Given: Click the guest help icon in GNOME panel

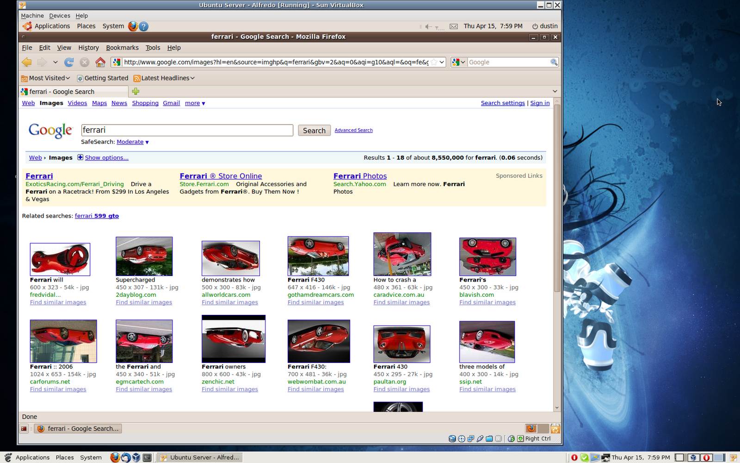Looking at the screenshot, I should (144, 26).
